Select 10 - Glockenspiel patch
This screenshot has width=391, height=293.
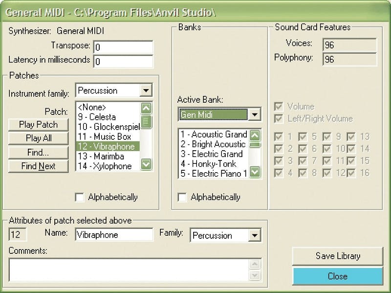[108, 127]
